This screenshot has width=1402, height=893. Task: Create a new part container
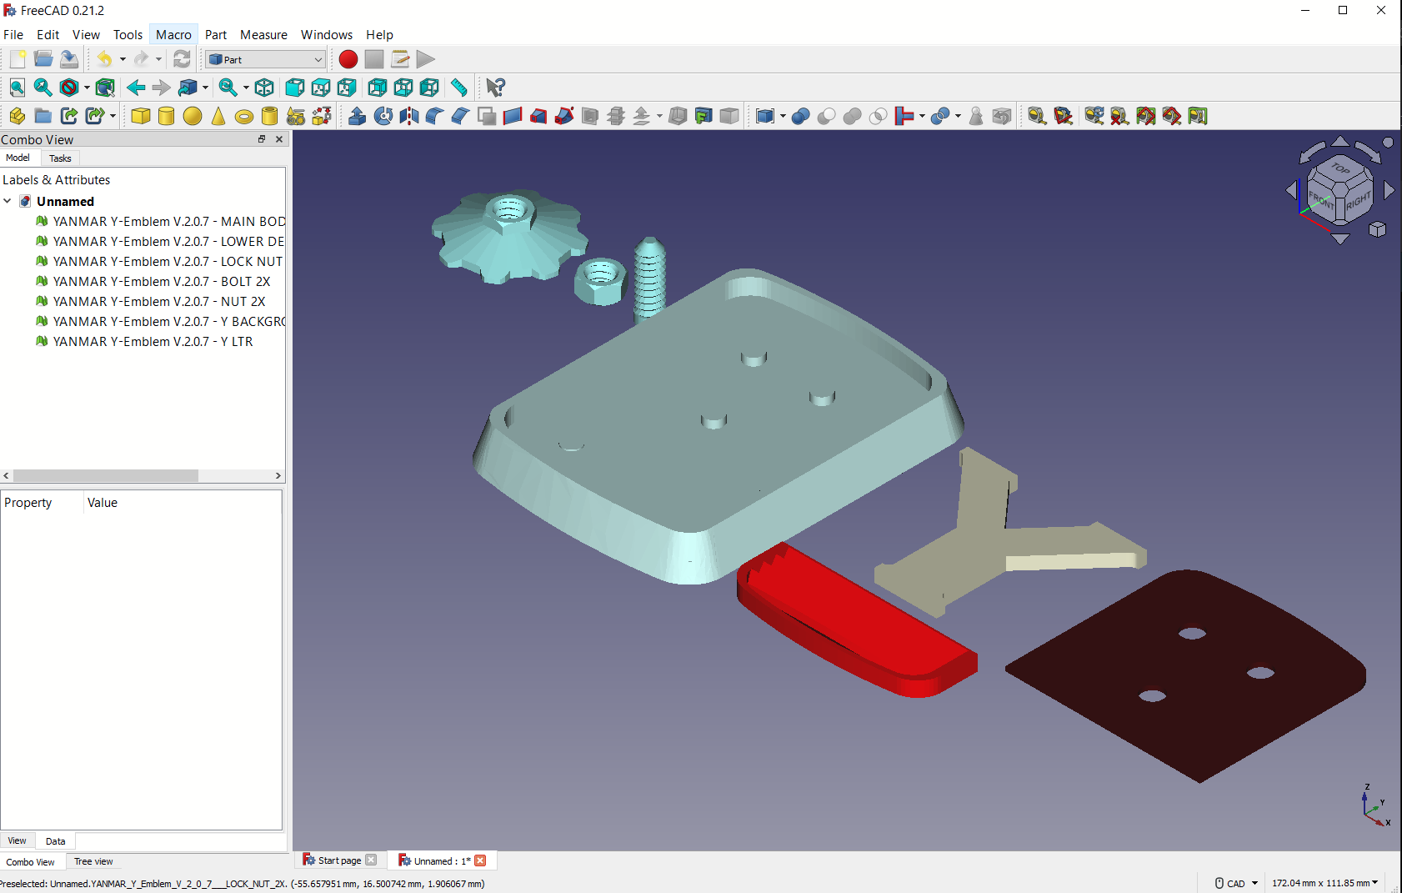(18, 116)
